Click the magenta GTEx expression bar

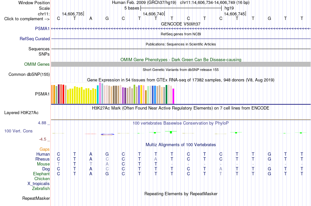point(174,96)
